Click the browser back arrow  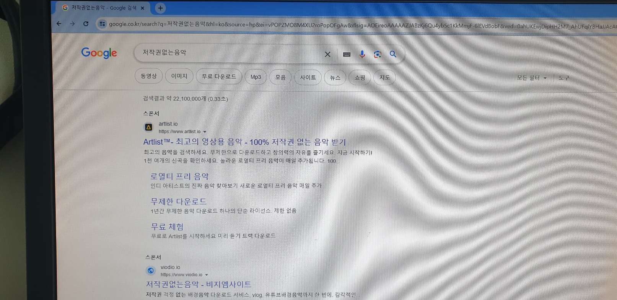[59, 24]
